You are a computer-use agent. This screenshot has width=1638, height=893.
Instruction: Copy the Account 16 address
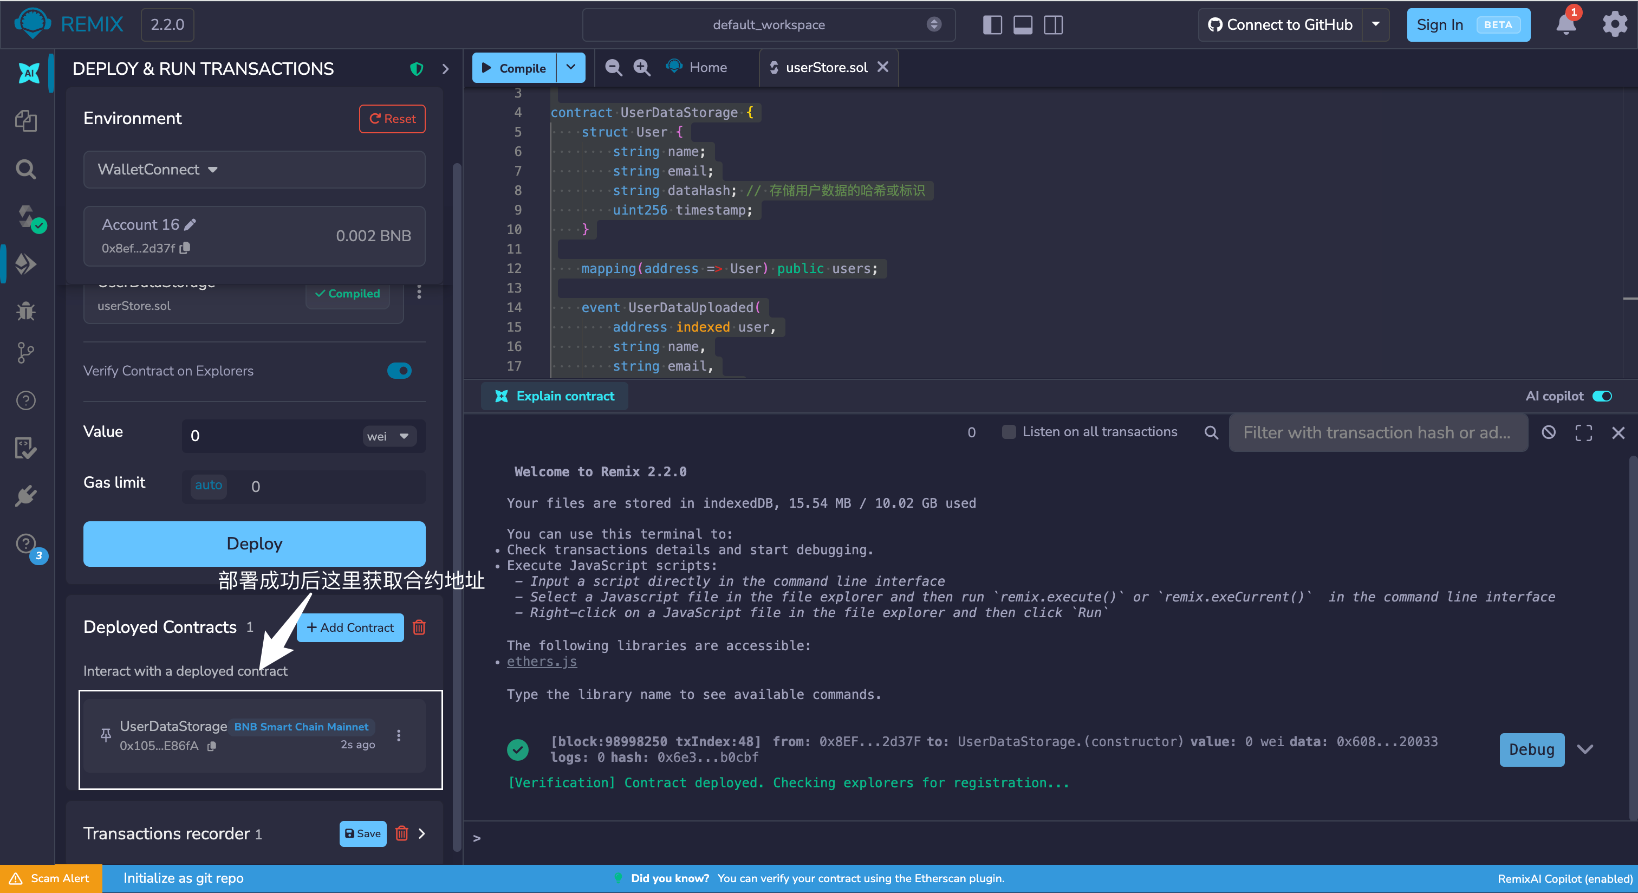[185, 248]
